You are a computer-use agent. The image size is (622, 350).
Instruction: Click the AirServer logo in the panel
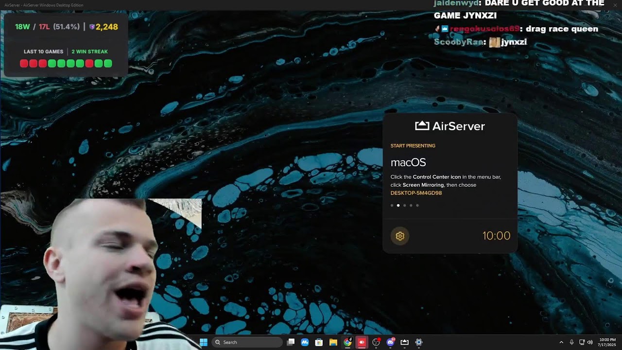click(x=450, y=126)
